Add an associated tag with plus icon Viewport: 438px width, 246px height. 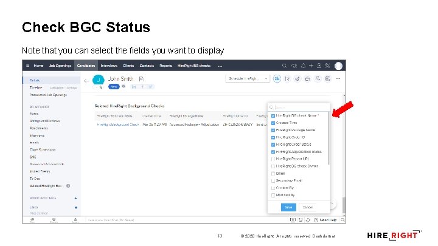75,198
